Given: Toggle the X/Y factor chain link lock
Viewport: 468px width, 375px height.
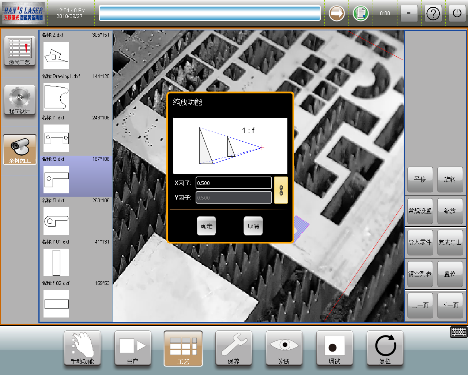Looking at the screenshot, I should coord(281,190).
